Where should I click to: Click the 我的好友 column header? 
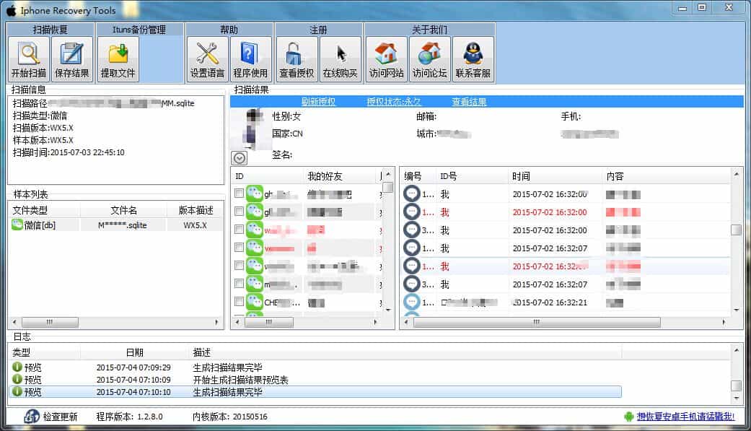(x=340, y=176)
